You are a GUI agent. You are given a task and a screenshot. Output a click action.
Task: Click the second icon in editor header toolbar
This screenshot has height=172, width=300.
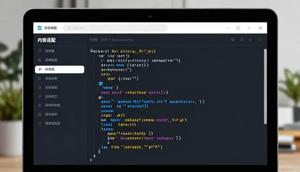(242, 39)
